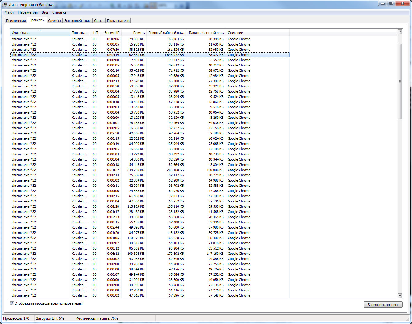The height and width of the screenshot is (324, 412).
Task: Open the Файл menu
Action: tap(9, 12)
